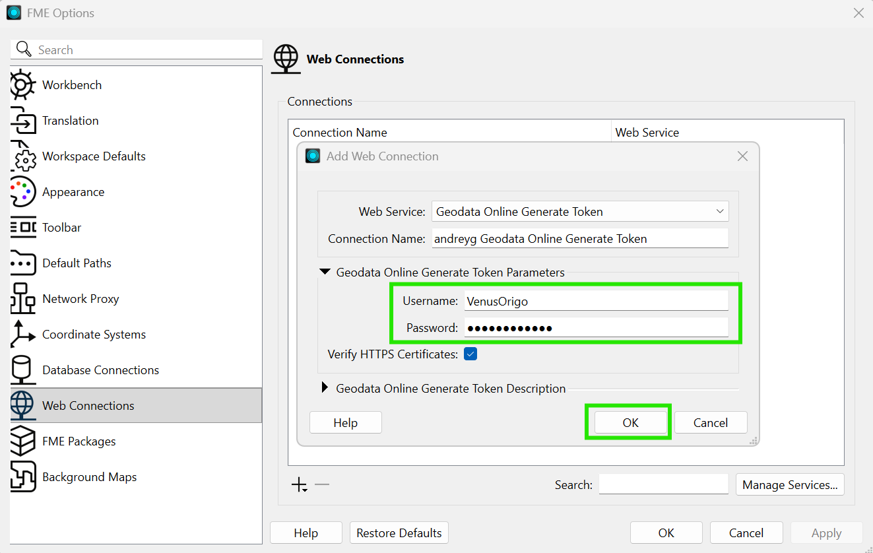Click the search magnifier icon in sidebar
873x553 pixels.
(x=24, y=49)
